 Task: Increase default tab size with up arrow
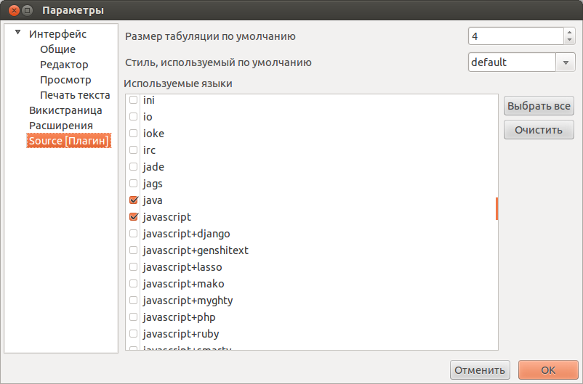tap(569, 33)
